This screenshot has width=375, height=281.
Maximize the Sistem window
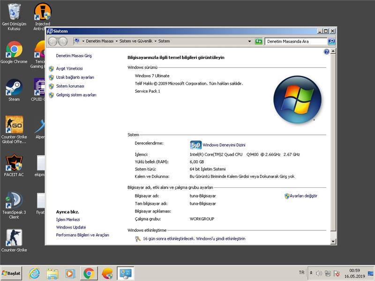(326, 31)
